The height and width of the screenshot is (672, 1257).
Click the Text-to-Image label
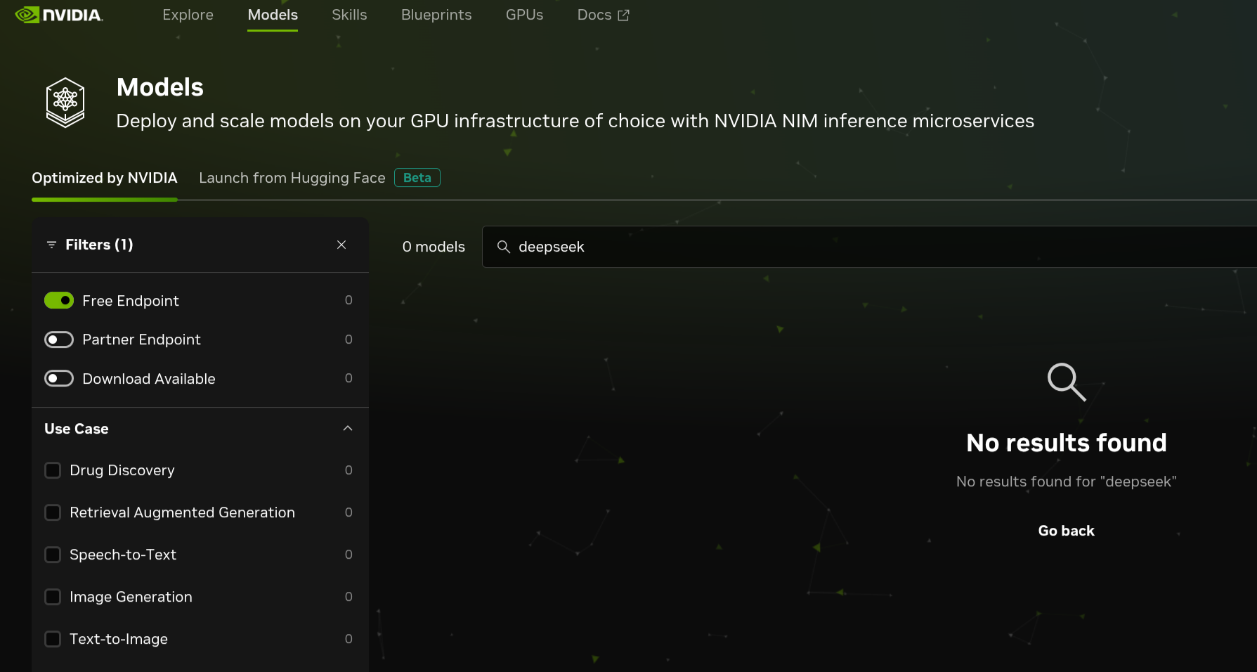coord(119,639)
